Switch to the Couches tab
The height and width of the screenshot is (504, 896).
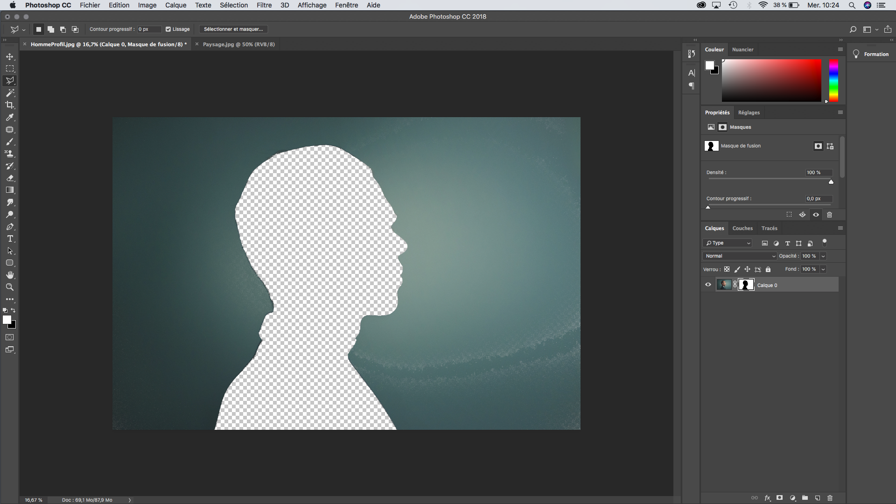click(x=743, y=228)
